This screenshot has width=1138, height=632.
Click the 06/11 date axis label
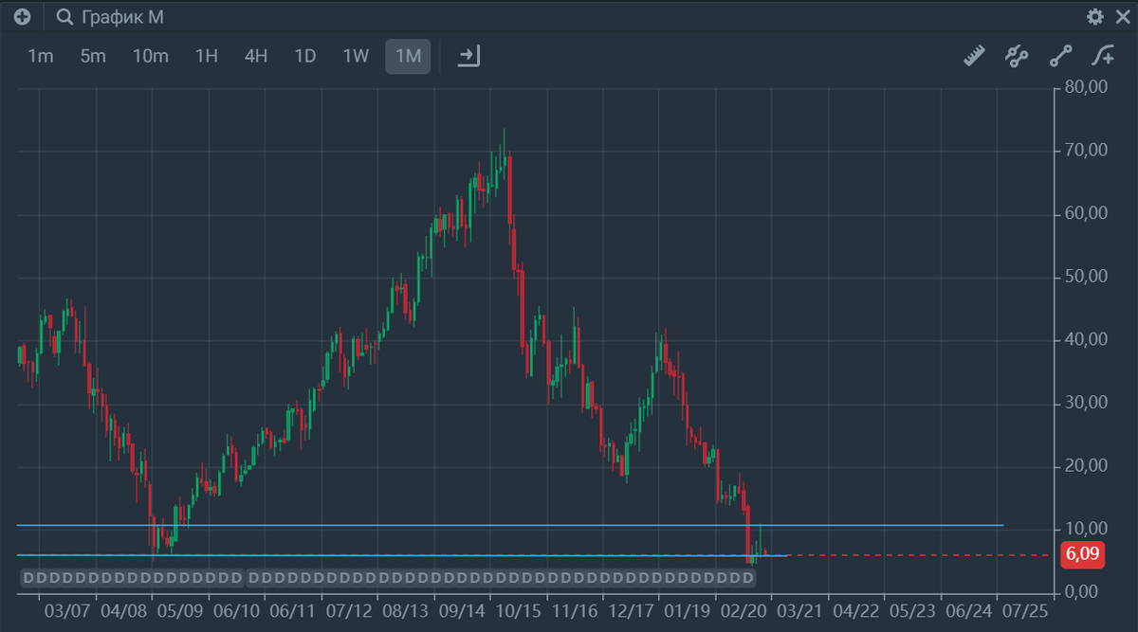292,611
